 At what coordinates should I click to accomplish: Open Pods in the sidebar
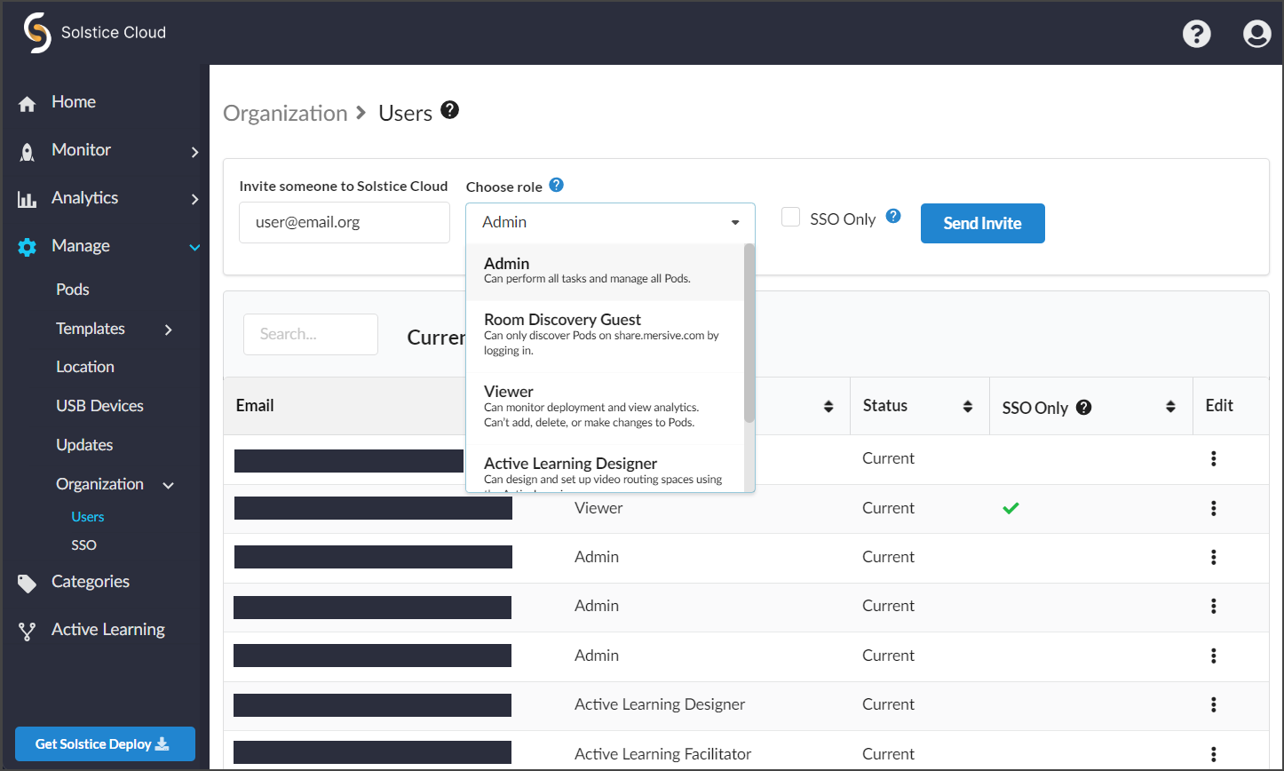73,290
